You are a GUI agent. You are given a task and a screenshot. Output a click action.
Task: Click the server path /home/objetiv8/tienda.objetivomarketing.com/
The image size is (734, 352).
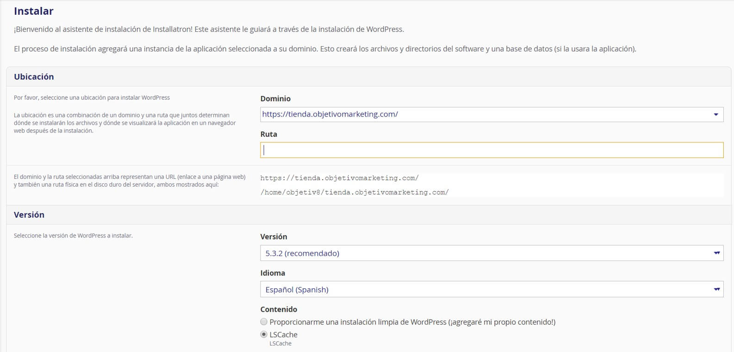point(355,192)
